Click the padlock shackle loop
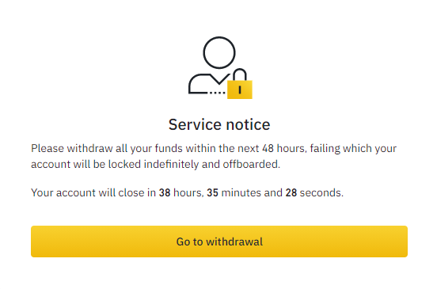The width and height of the screenshot is (437, 289). pos(240,74)
